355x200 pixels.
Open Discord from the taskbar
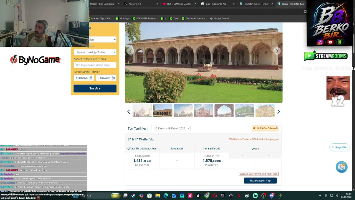pos(272,196)
